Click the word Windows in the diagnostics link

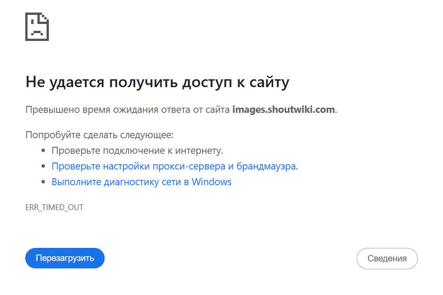[x=211, y=182]
